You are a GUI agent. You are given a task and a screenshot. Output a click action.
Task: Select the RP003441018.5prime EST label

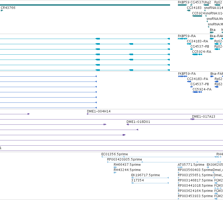point(195,186)
